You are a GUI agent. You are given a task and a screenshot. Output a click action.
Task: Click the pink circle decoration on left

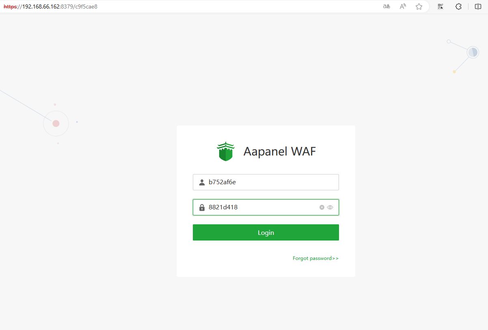click(56, 123)
